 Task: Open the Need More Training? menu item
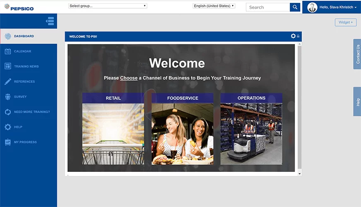[29, 112]
